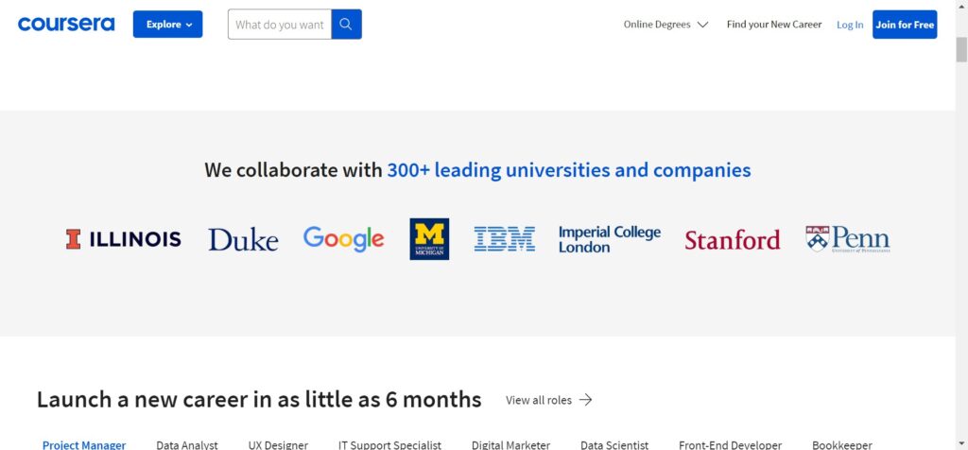Open the Stanford partner logo
The width and height of the screenshot is (968, 450).
(733, 239)
